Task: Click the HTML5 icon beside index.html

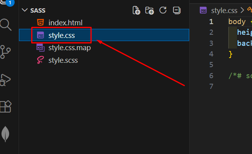Action: click(x=40, y=23)
